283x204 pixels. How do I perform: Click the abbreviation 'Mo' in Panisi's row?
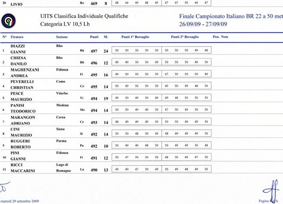click(x=82, y=110)
